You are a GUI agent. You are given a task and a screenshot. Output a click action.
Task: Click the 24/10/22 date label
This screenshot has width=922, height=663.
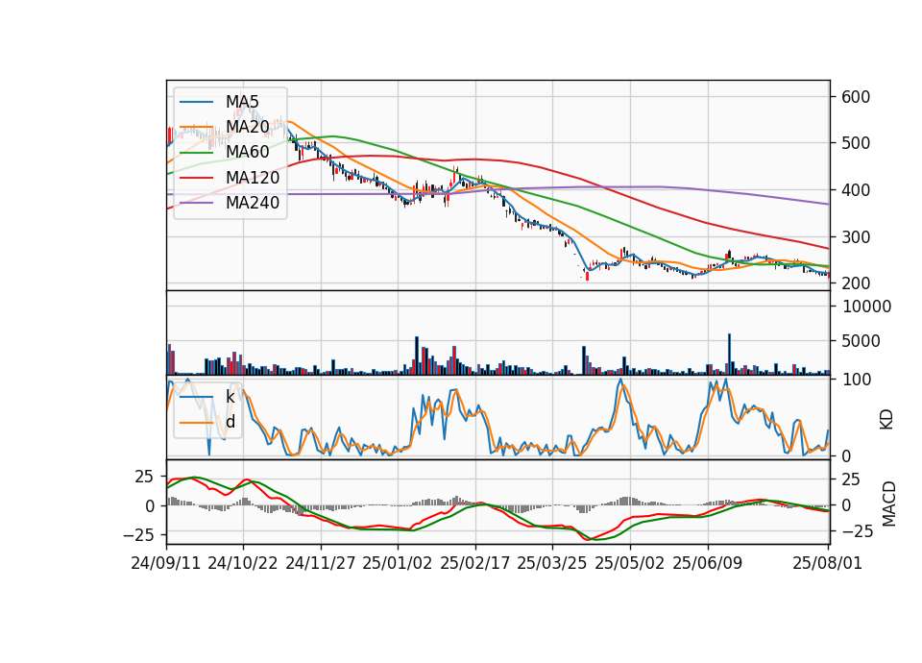pos(243,563)
